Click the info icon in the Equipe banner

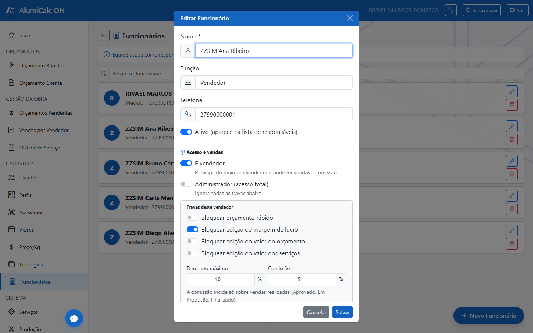click(x=107, y=55)
